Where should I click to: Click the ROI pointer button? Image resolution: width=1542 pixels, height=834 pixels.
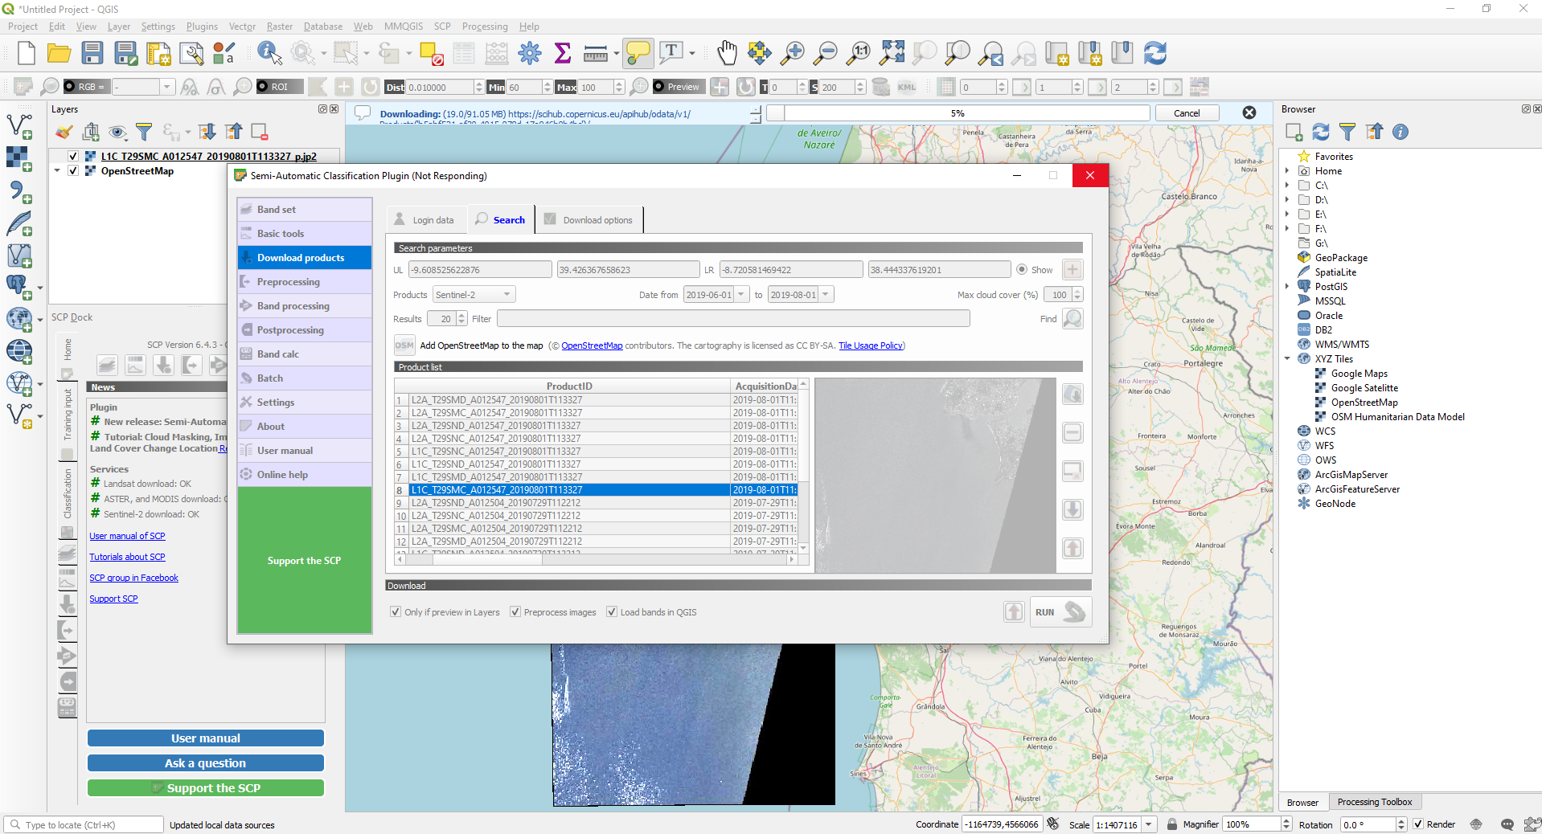[x=280, y=87]
